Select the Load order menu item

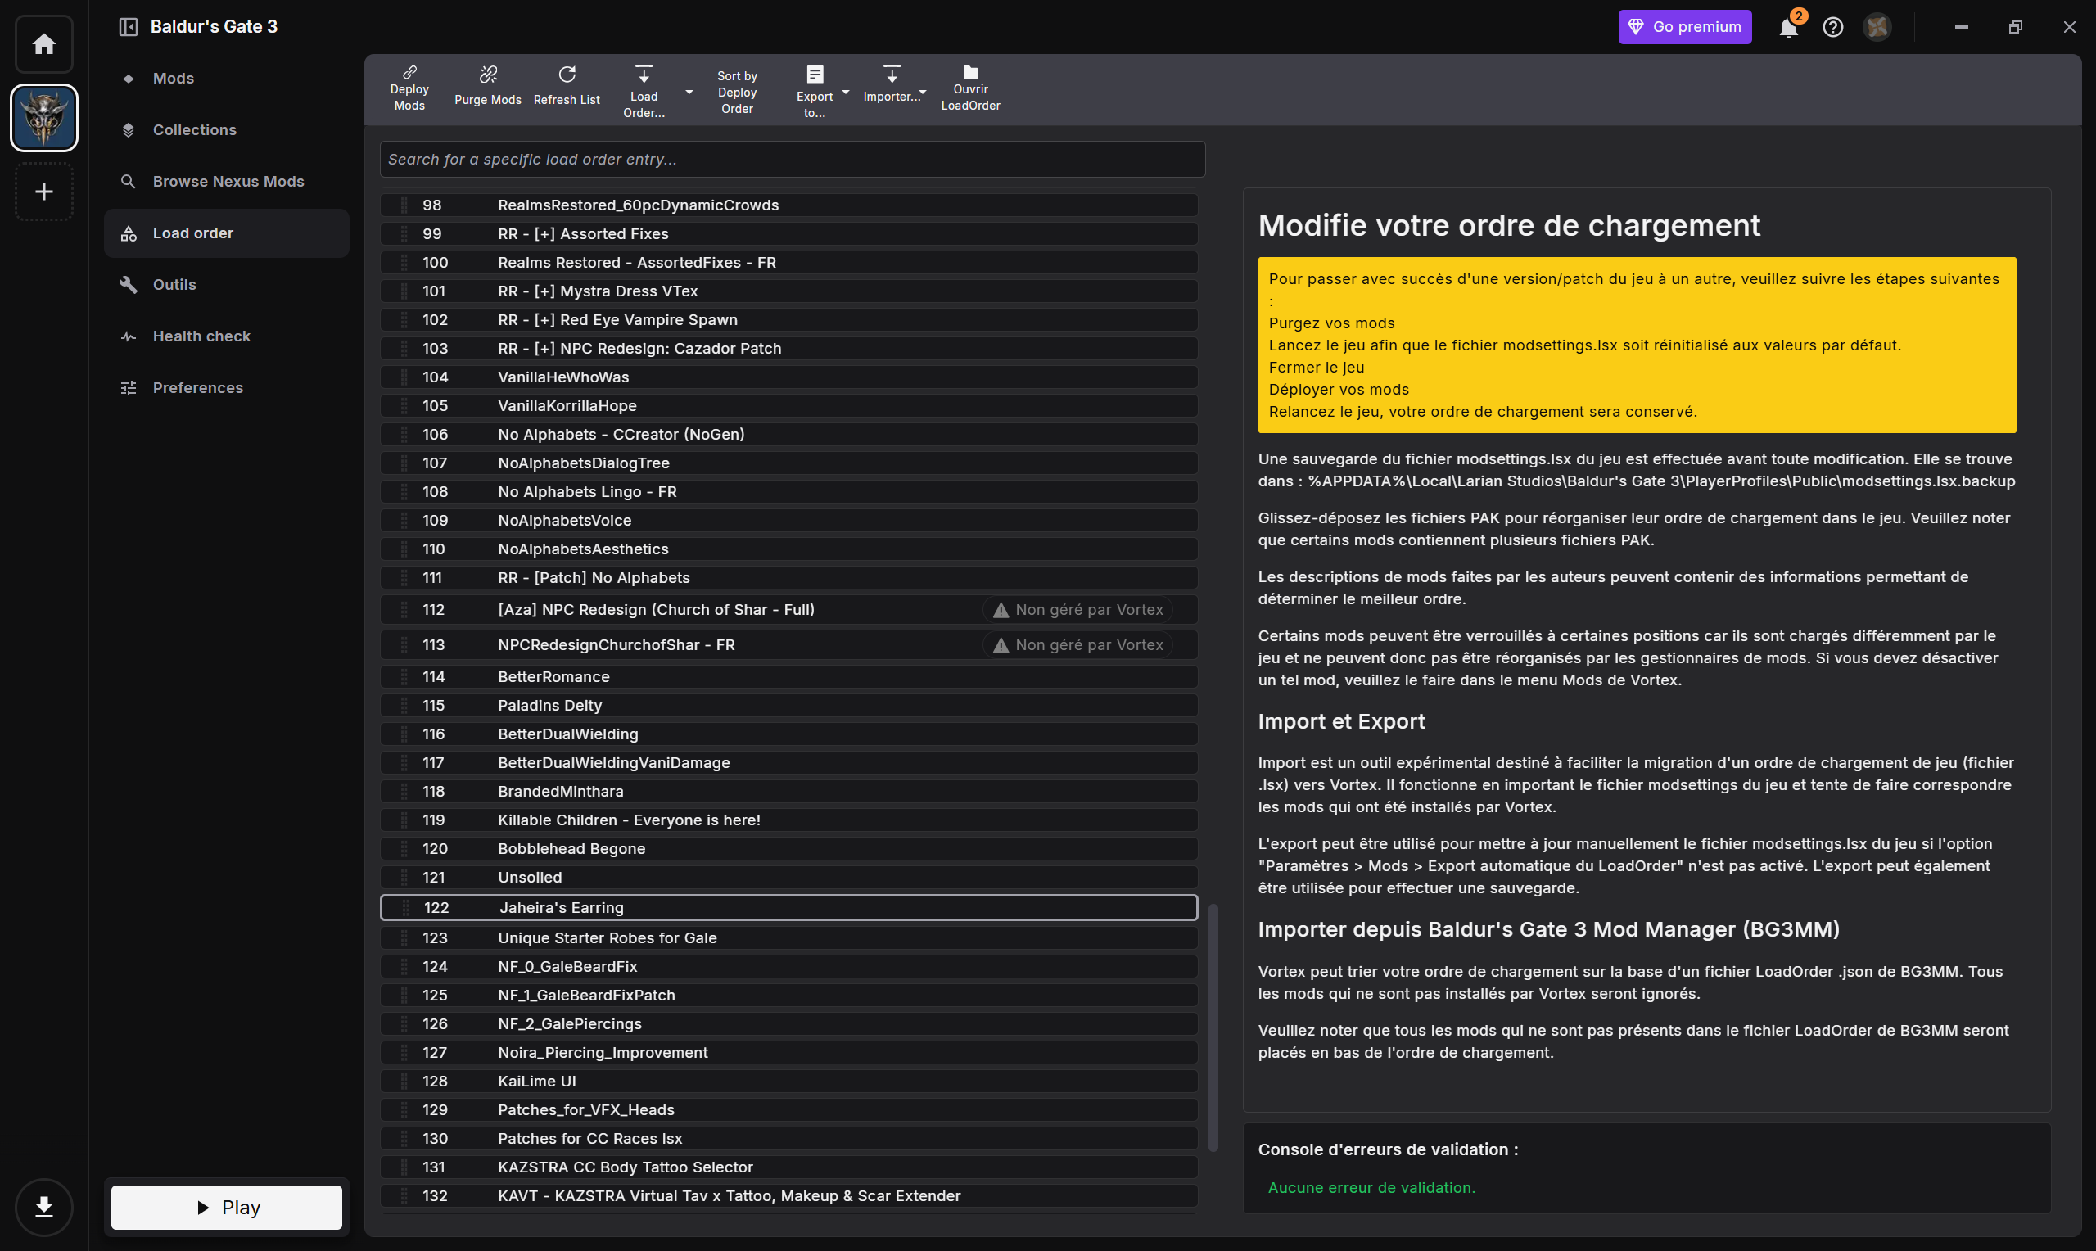(x=226, y=233)
